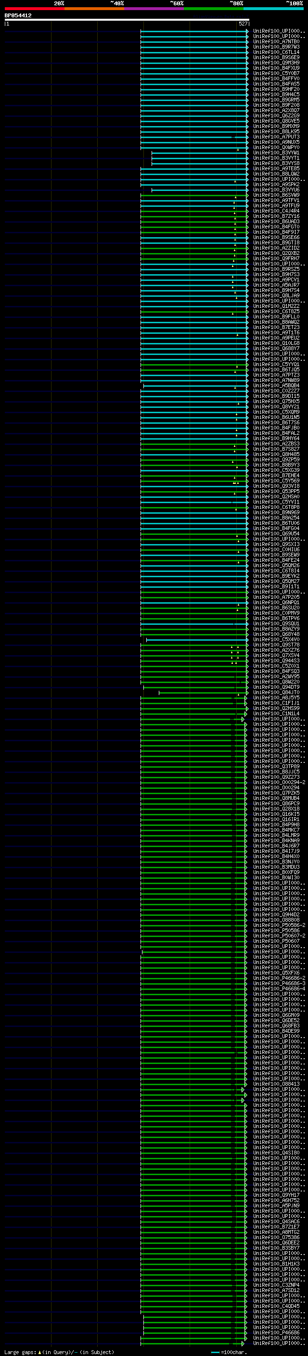Click label UniRef100_B6SVW9
Screen dimensions: 308x1356
[276, 195]
